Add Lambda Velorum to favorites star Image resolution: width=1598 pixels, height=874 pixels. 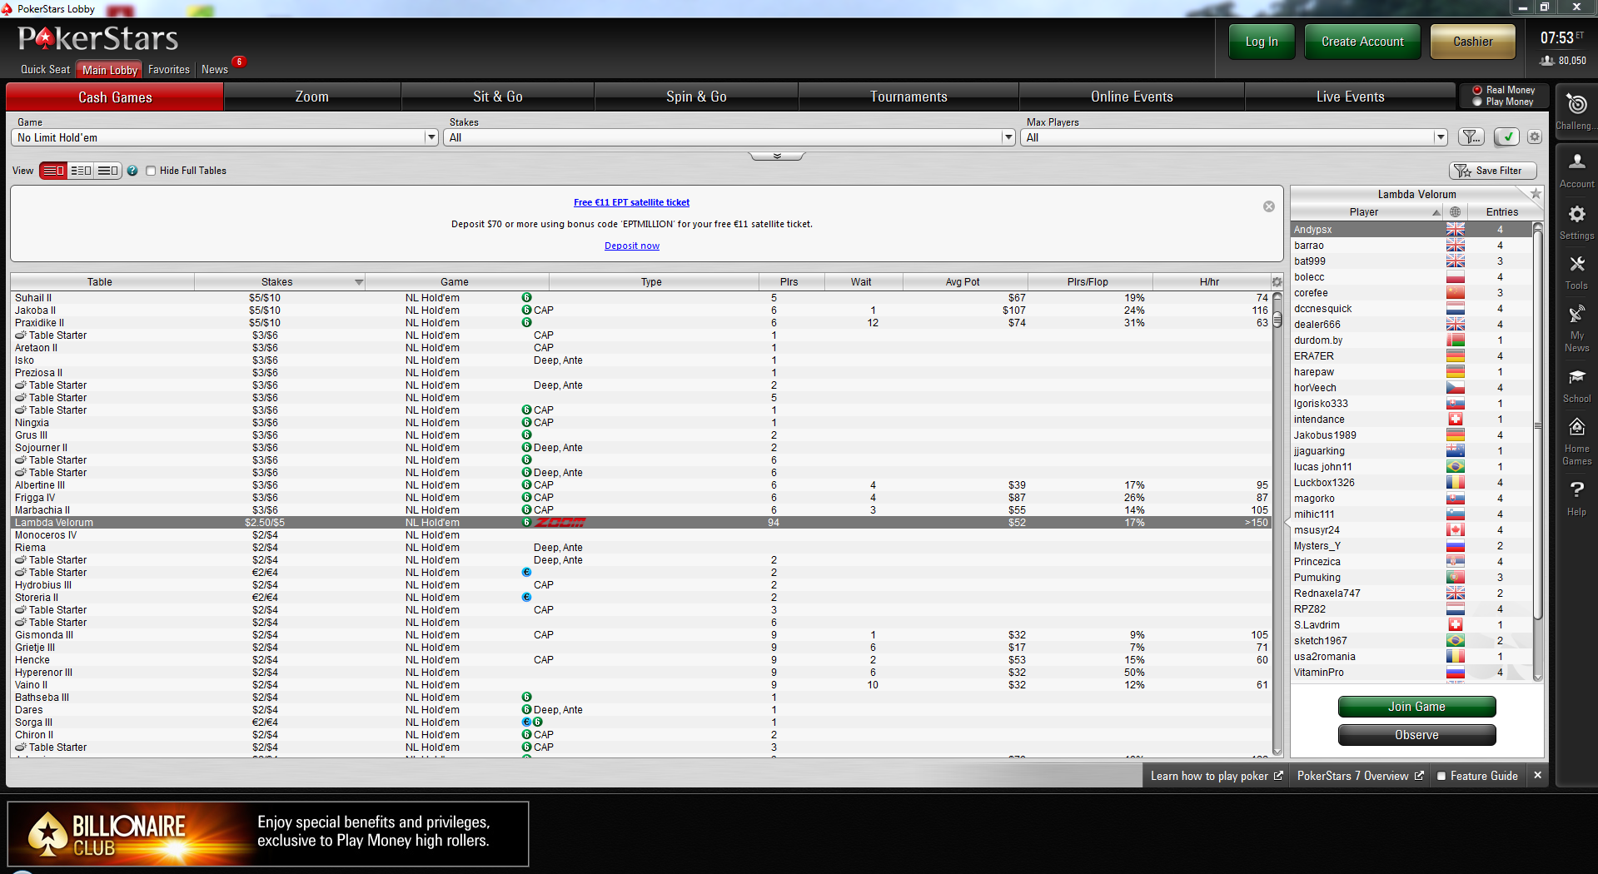(1536, 193)
